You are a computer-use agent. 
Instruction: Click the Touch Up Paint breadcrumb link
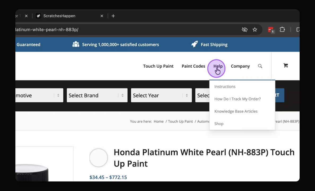(x=180, y=121)
